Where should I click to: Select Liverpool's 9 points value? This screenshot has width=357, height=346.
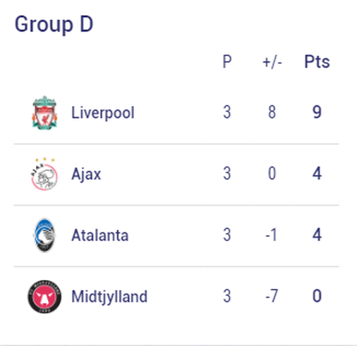(x=317, y=112)
